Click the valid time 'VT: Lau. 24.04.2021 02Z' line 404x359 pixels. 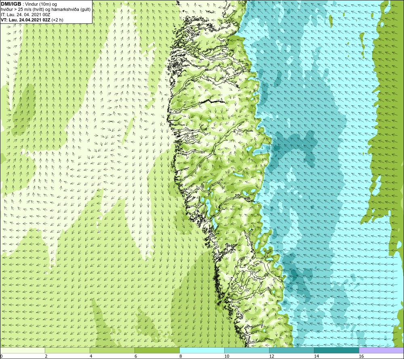coord(32,20)
